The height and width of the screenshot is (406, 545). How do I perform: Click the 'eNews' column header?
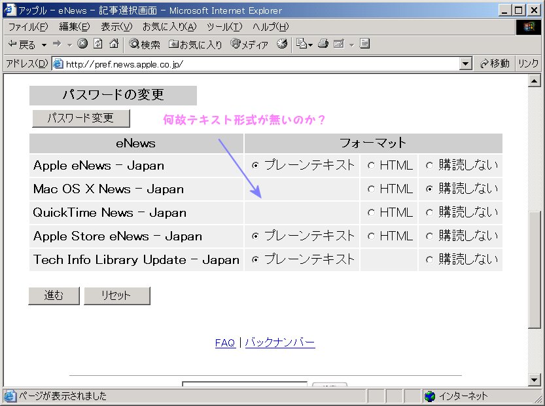tap(136, 143)
